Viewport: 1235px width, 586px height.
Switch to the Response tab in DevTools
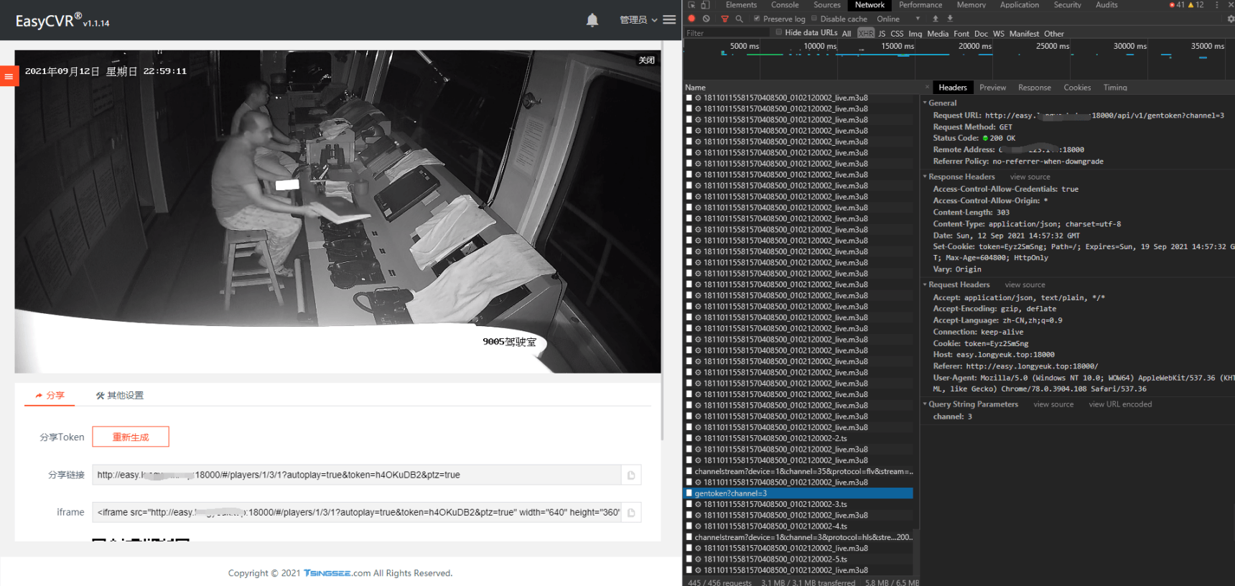coord(1034,88)
